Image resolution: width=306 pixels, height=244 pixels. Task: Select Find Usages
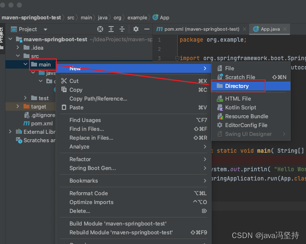(134, 120)
